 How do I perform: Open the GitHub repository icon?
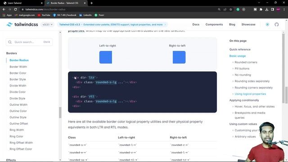(x=277, y=24)
